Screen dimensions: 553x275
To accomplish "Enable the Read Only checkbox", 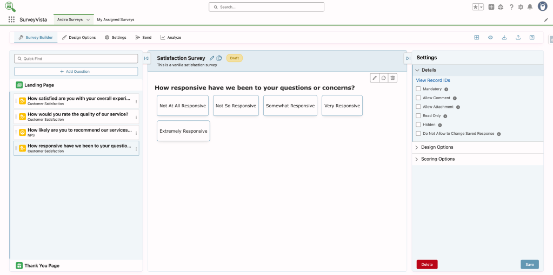I will [x=418, y=115].
